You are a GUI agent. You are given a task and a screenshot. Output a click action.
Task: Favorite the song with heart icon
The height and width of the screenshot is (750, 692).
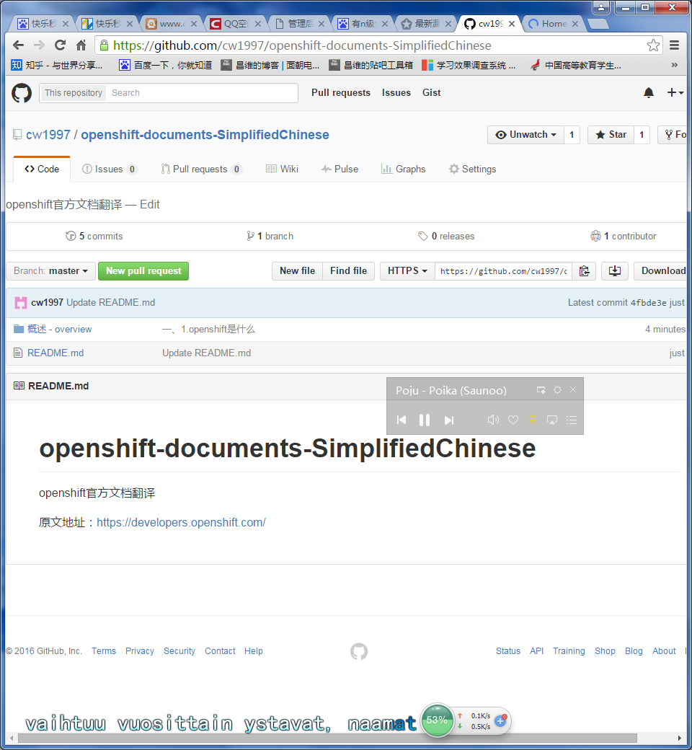[x=513, y=420]
